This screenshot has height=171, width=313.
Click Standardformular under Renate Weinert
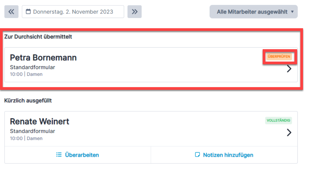coord(33,131)
